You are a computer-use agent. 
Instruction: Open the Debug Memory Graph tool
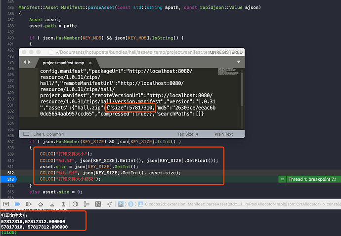(x=86, y=204)
